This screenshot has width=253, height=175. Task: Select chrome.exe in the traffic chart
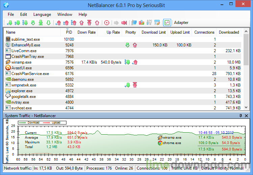(x=171, y=143)
